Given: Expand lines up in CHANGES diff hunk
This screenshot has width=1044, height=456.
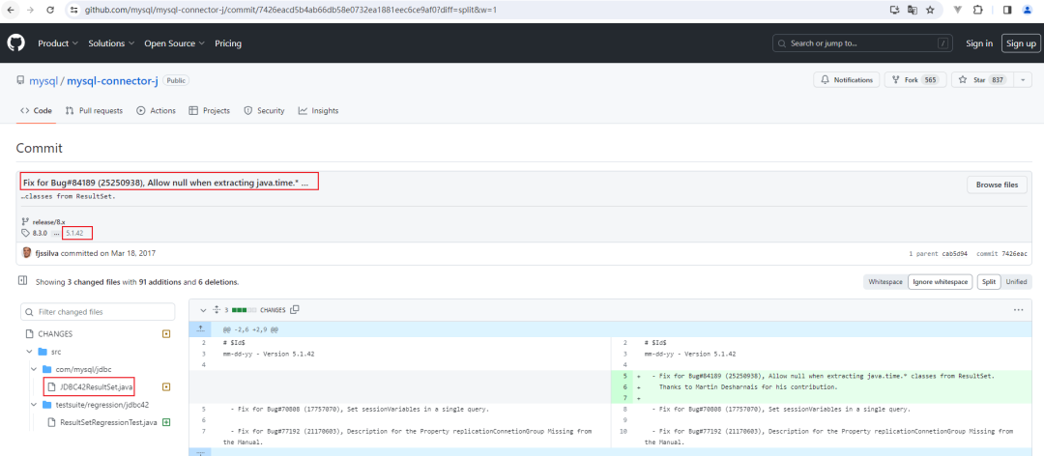Looking at the screenshot, I should pos(200,328).
